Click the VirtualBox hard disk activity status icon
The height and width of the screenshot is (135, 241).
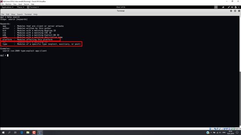[x=210, y=129]
